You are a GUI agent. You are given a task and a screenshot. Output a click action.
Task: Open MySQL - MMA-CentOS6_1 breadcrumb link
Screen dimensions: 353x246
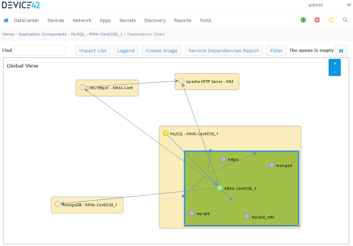pos(97,34)
